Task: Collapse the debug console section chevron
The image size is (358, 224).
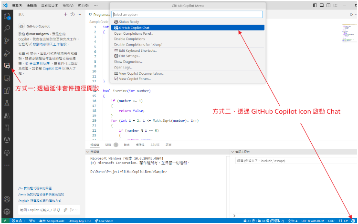Action: click(232, 152)
